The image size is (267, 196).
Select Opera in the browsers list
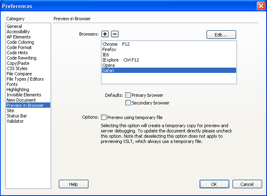tap(169, 65)
